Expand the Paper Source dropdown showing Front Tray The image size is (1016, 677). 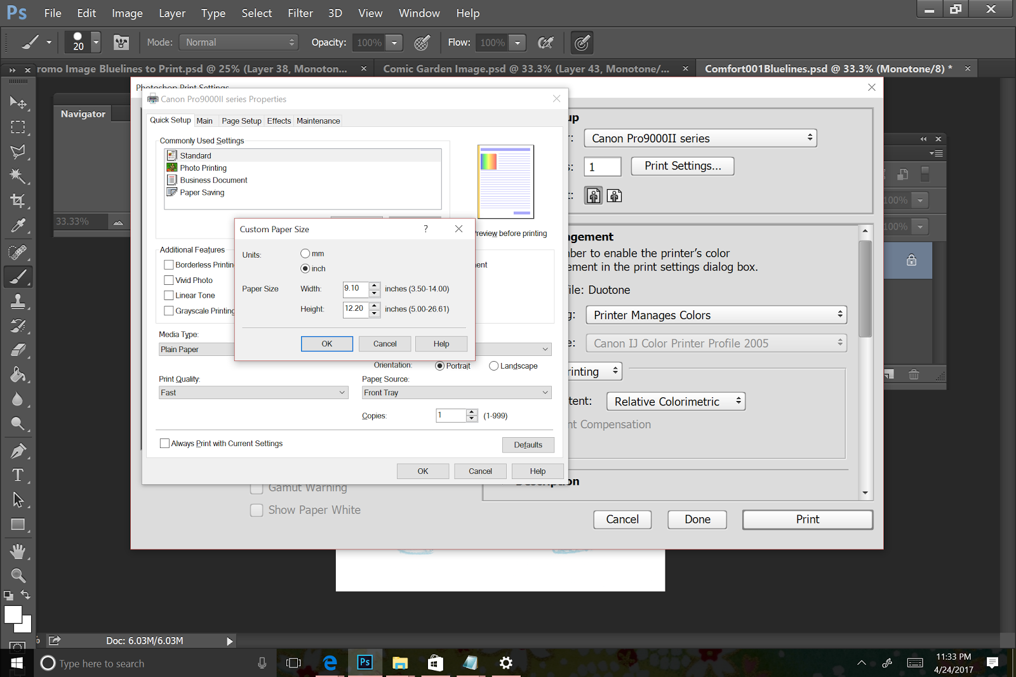point(457,393)
